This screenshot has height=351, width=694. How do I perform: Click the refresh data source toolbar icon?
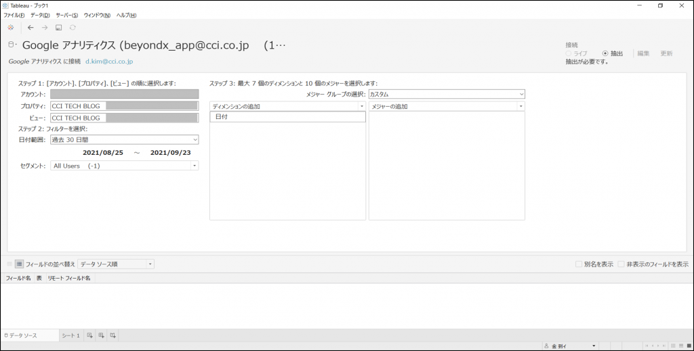[x=73, y=27]
